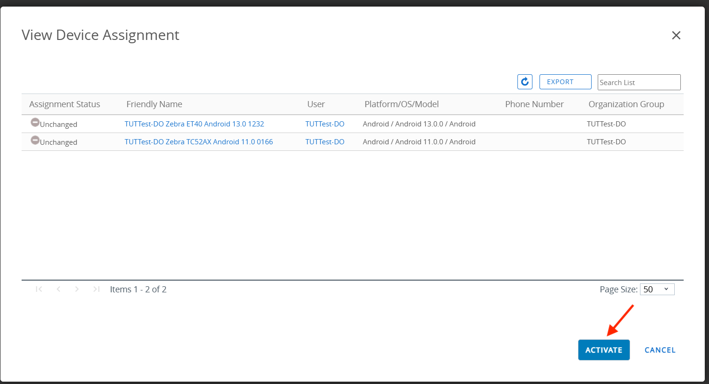Go to first page pagination icon
The height and width of the screenshot is (384, 709).
[x=39, y=289]
